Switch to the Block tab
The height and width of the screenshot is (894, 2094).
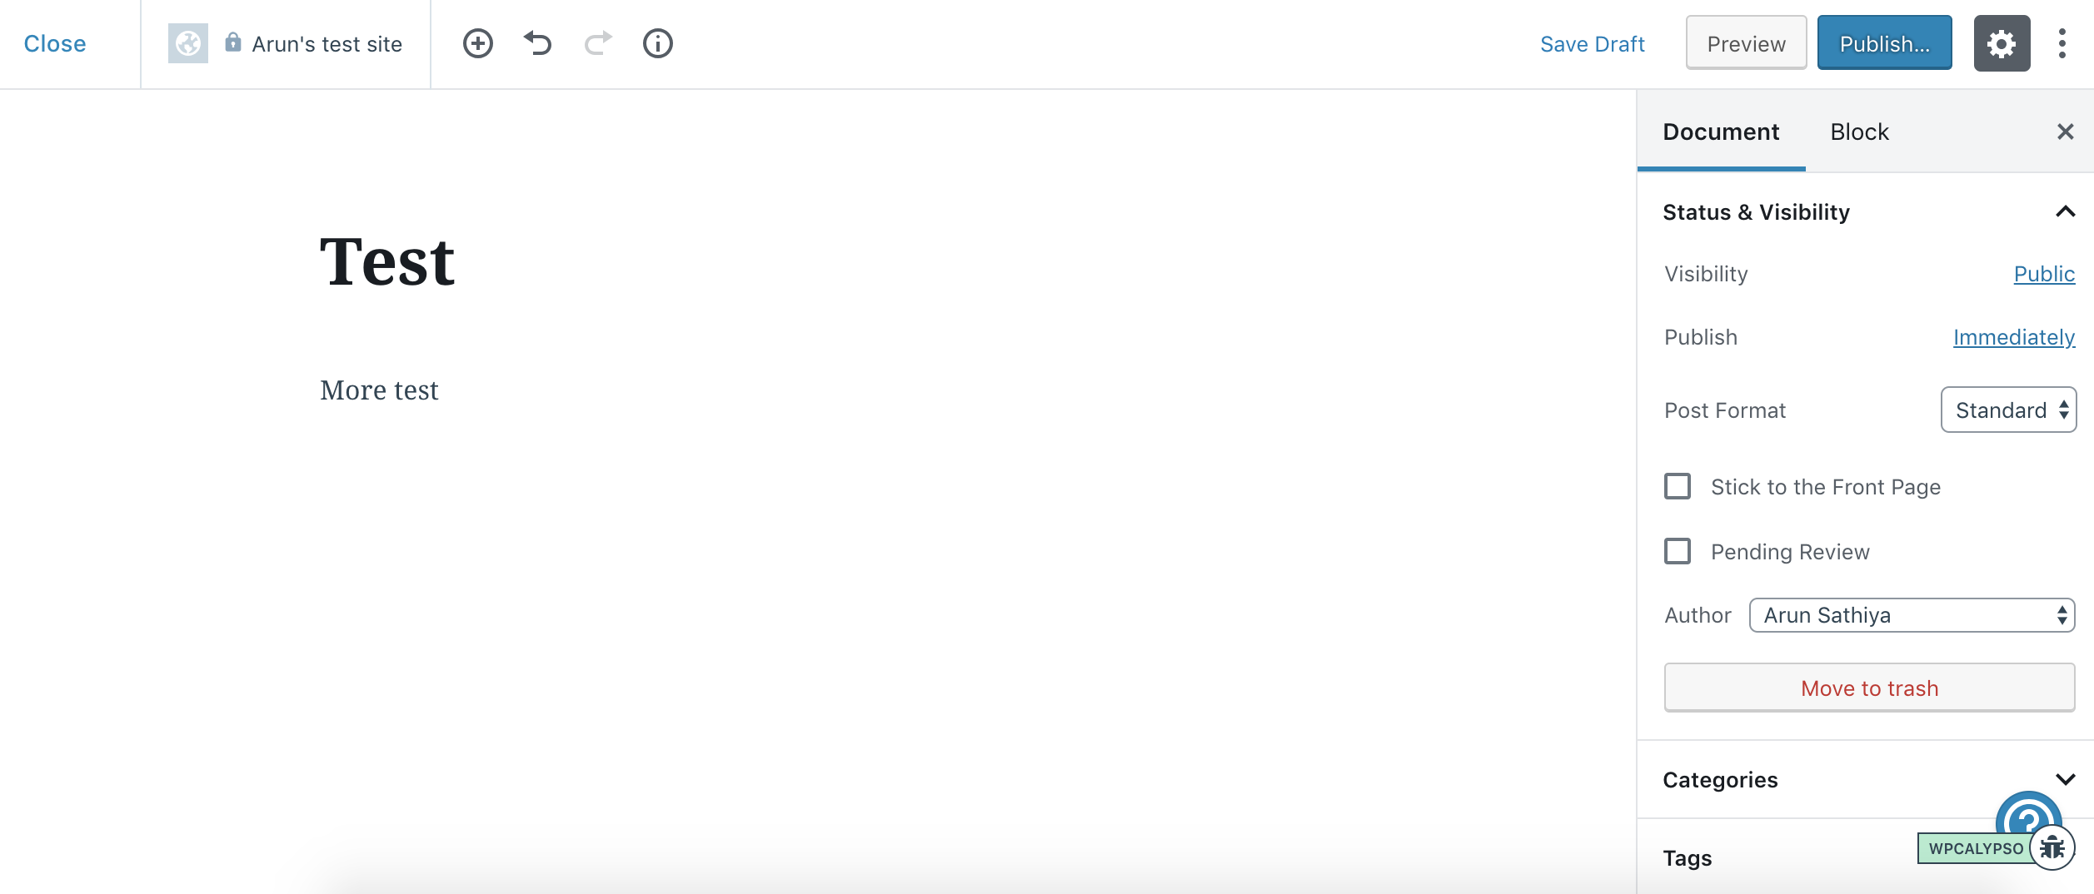pos(1859,131)
